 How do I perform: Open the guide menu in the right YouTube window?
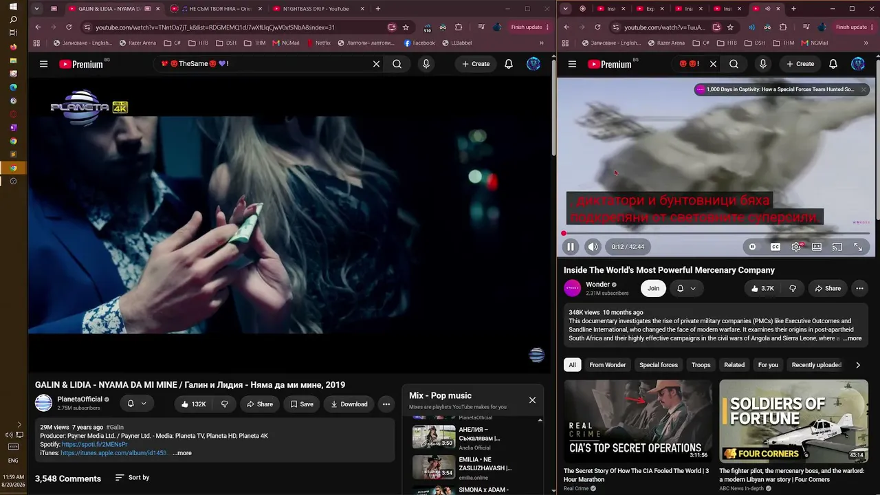(572, 64)
